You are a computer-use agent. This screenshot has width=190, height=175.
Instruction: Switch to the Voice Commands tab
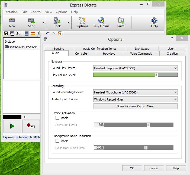(x=141, y=54)
